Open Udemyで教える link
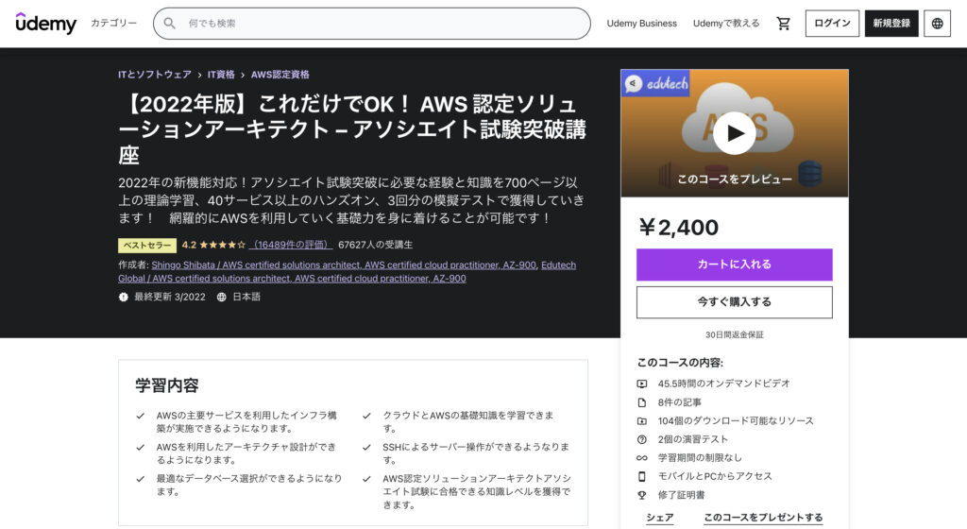Screen dimensions: 967x529 (726, 24)
